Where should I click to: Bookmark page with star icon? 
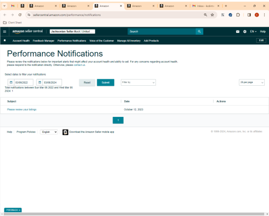tap(213, 15)
